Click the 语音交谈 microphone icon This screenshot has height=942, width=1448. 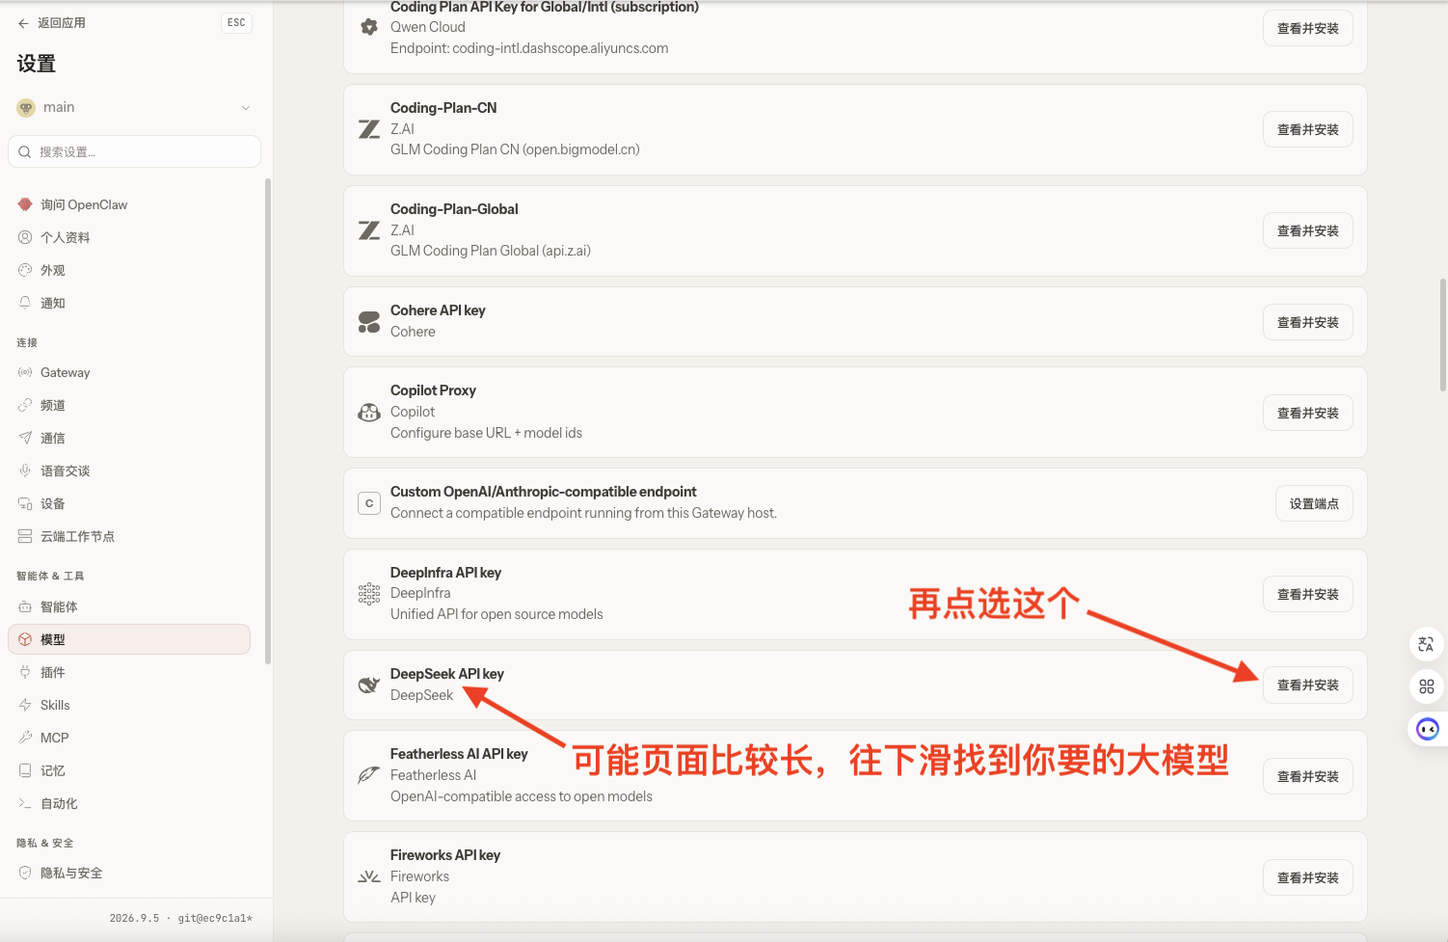[25, 471]
